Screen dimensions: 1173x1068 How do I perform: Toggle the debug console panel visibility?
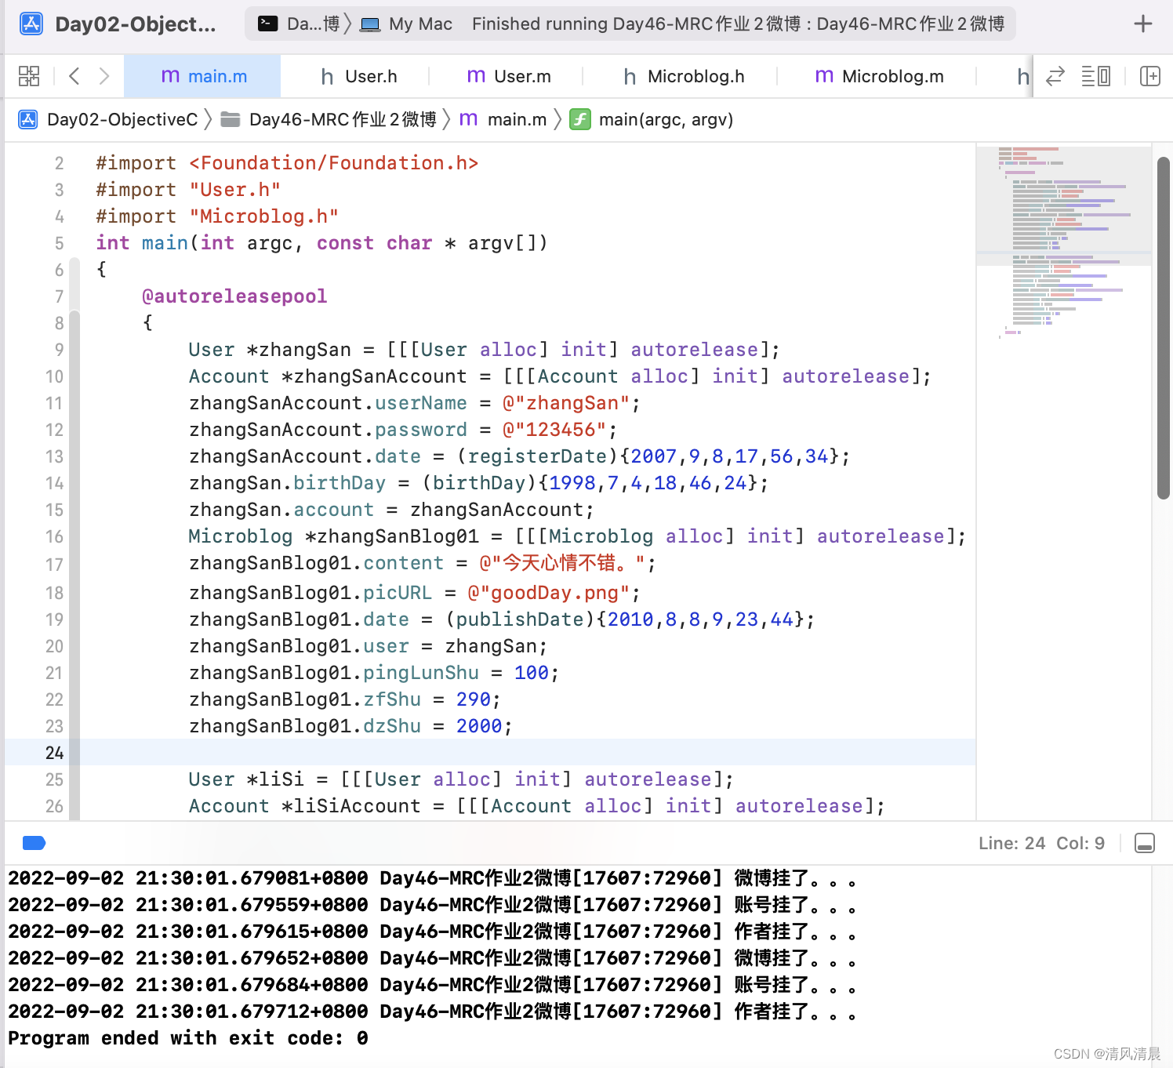pos(1145,843)
